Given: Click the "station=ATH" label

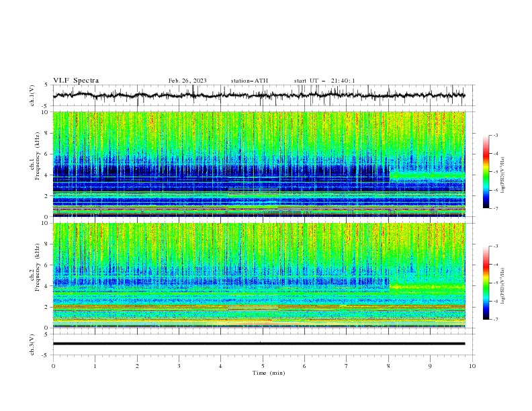Looking at the screenshot, I should [x=249, y=81].
